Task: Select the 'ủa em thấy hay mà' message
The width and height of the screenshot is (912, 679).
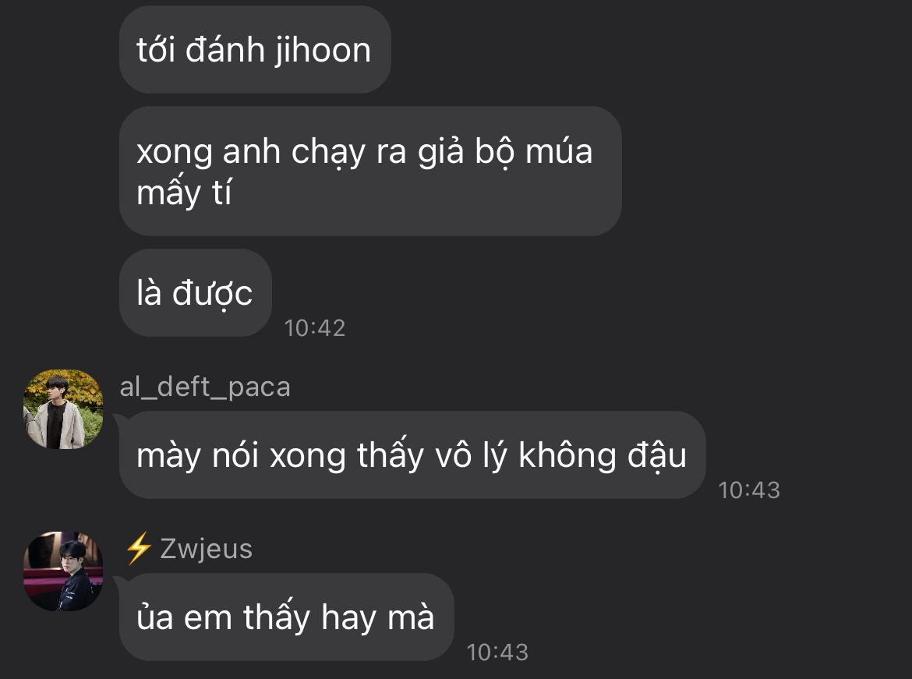Action: point(286,617)
